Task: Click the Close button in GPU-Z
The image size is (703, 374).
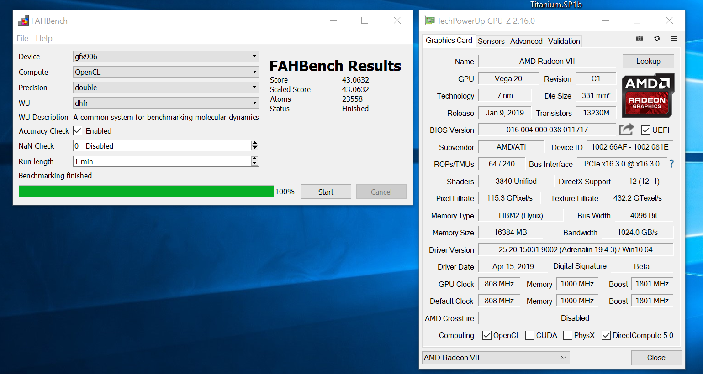Action: coord(656,358)
